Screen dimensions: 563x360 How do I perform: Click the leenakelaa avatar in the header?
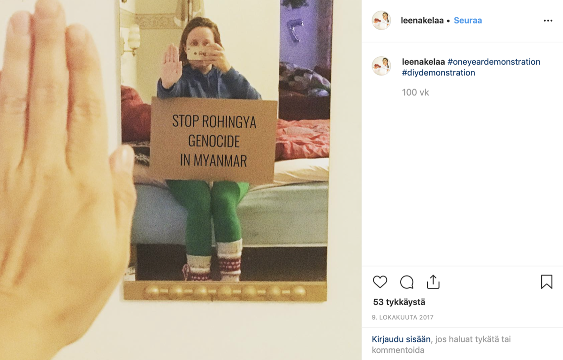(x=381, y=21)
